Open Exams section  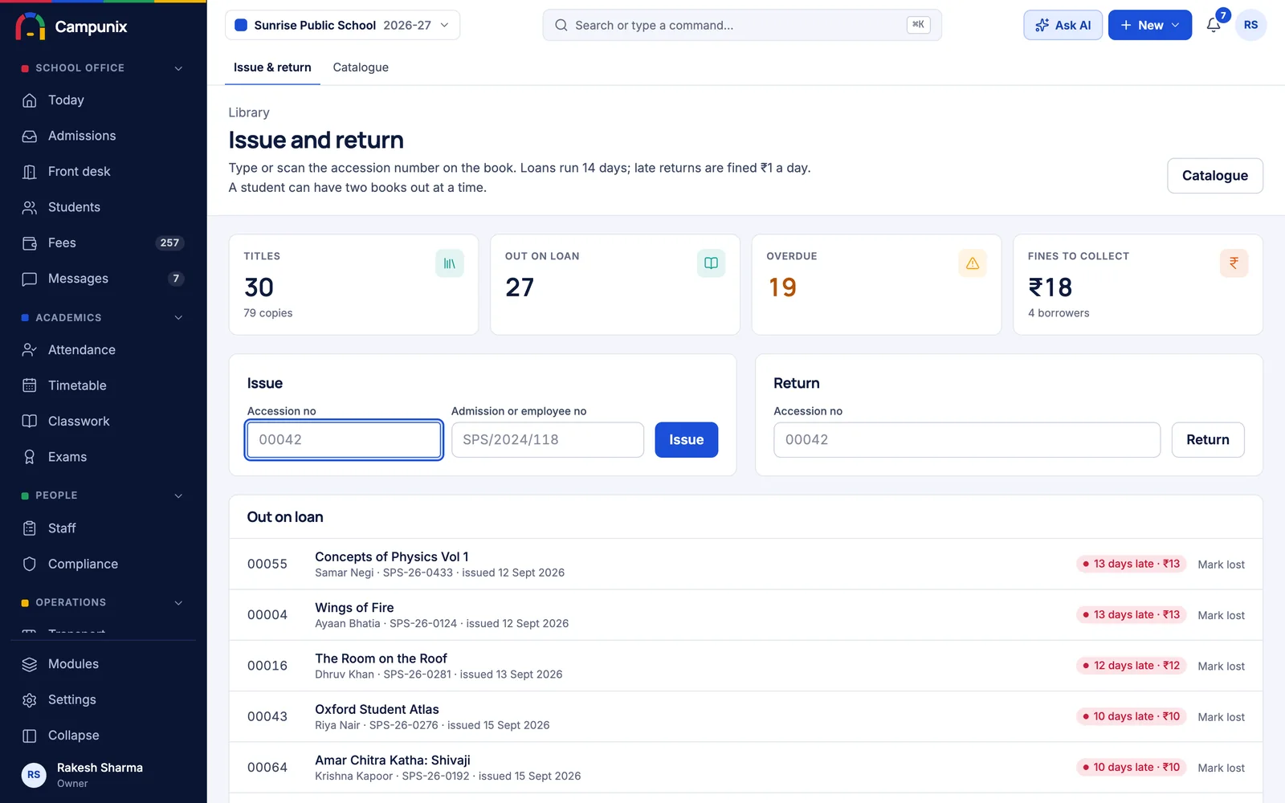103,457
